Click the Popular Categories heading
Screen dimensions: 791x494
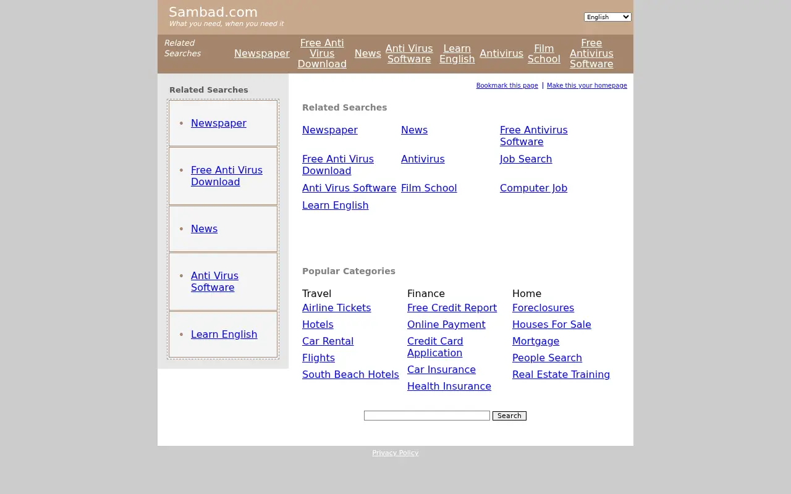[x=349, y=271]
